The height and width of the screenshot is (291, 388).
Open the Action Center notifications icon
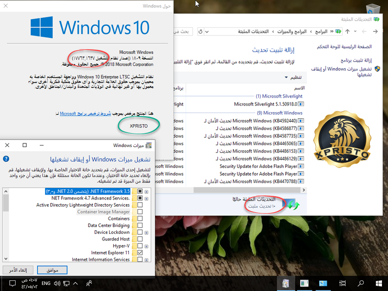pos(12,283)
